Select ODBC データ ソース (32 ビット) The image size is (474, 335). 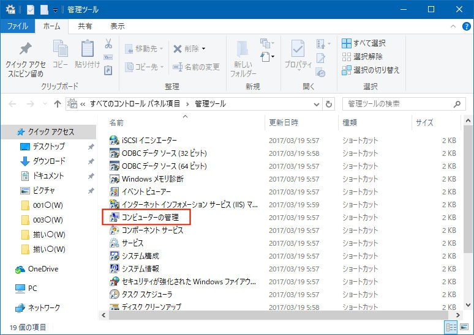click(x=164, y=153)
